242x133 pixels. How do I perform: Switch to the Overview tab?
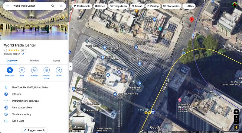click(12, 61)
